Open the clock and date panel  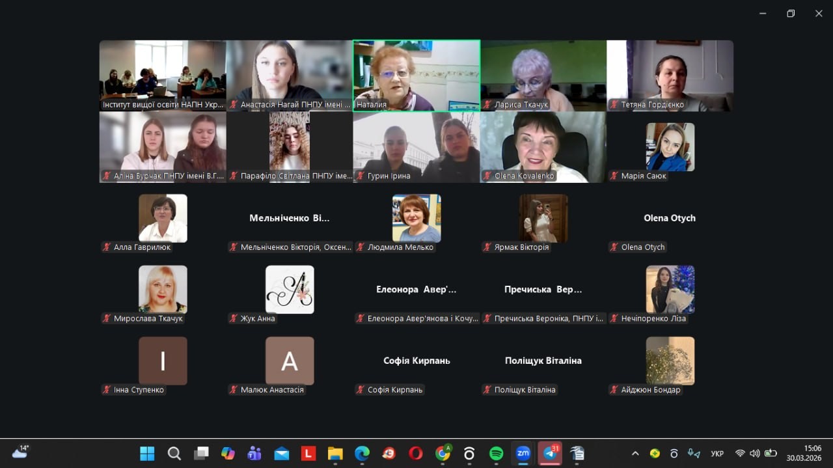pyautogui.click(x=803, y=453)
